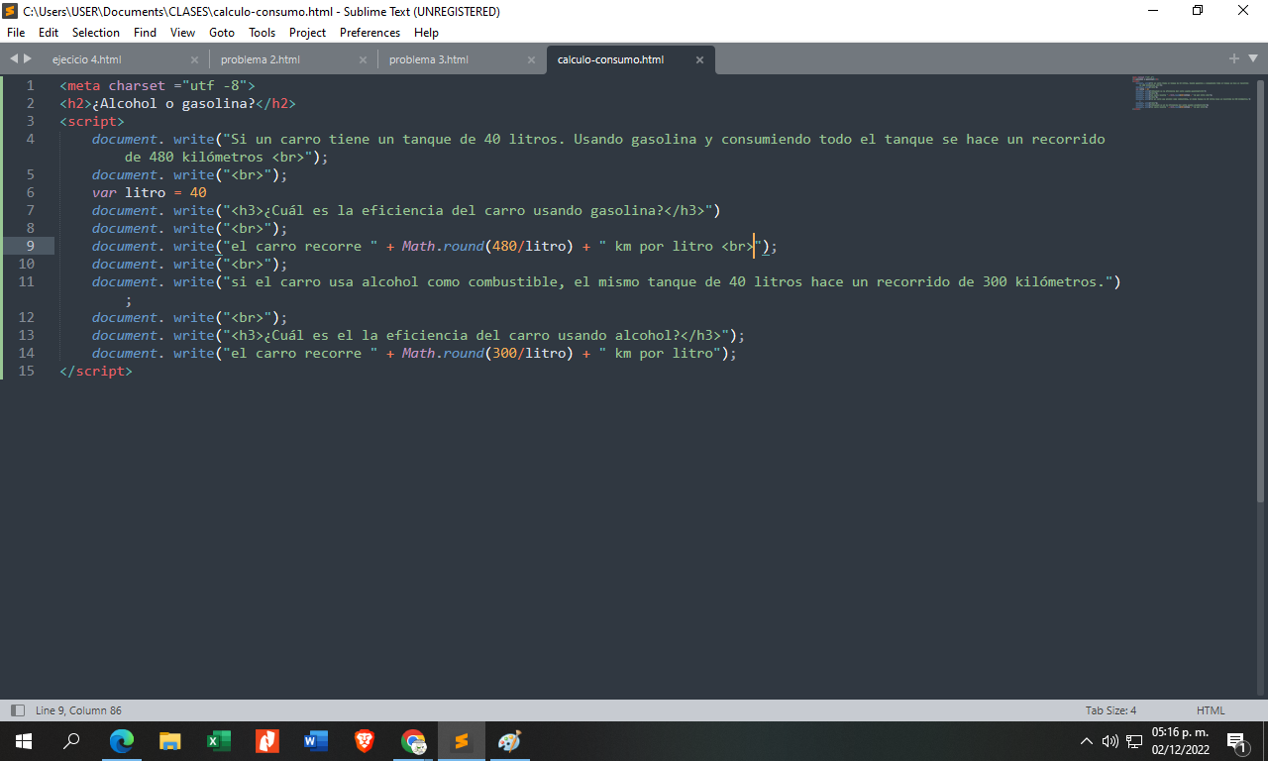
Task: Open the notification center icon
Action: tap(1237, 741)
